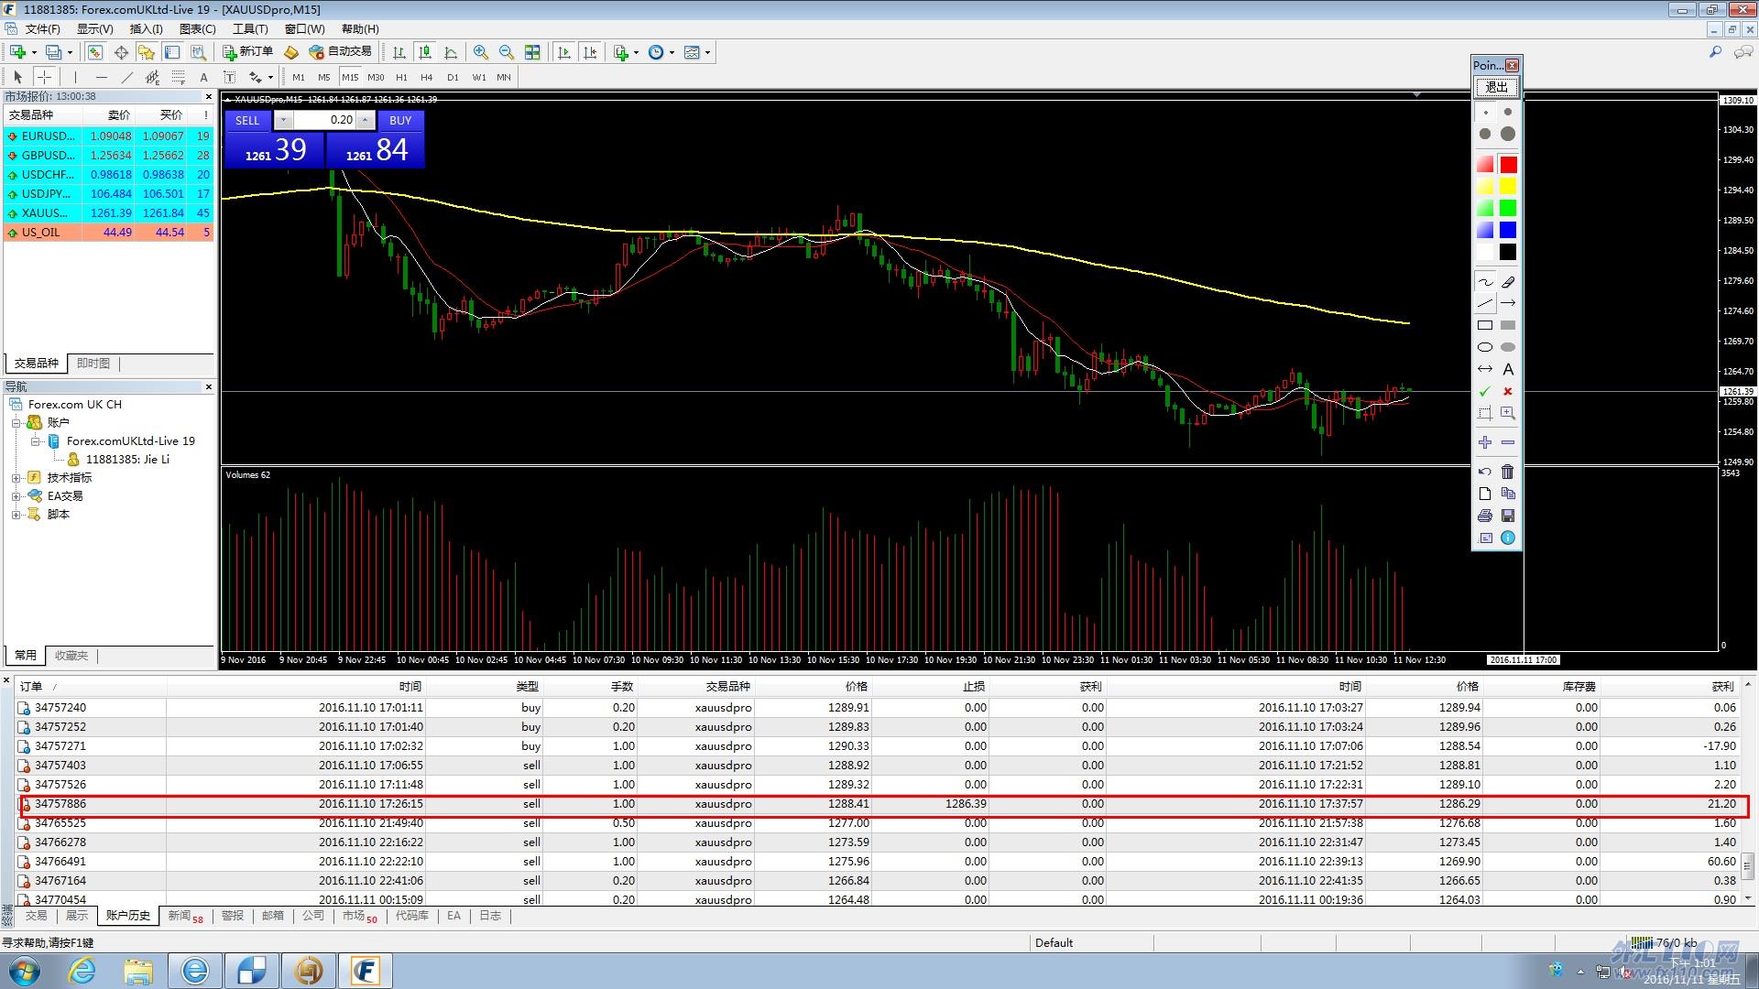Switch chart to candlestick mode

pyautogui.click(x=425, y=52)
